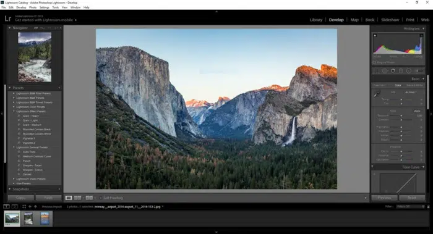Open Grid view from filmstrip bar
433x234 pixels.
[24, 206]
